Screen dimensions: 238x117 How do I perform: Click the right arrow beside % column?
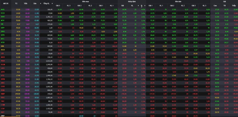coord(145,6)
